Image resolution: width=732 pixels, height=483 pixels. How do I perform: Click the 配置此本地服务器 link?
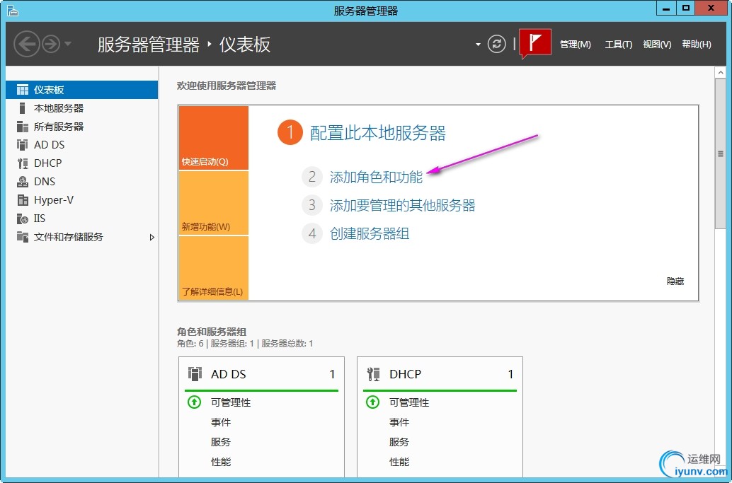point(377,133)
